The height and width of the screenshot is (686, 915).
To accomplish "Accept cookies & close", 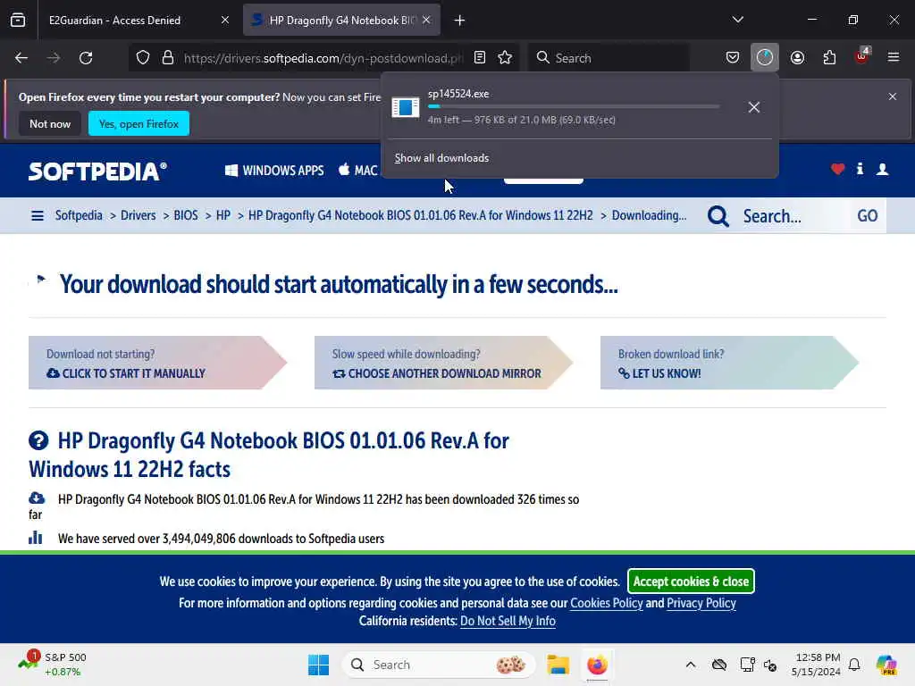I will click(x=691, y=581).
